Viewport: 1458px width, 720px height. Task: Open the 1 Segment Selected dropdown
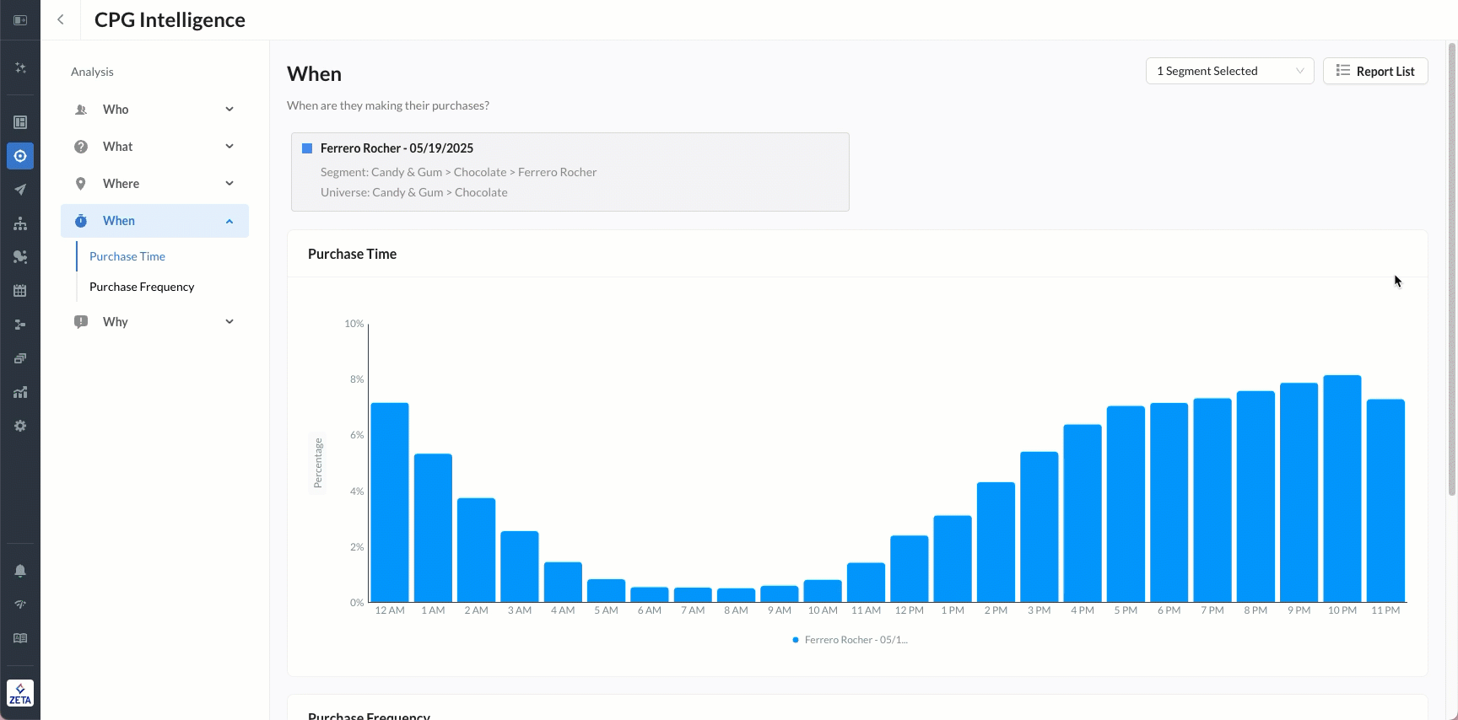coord(1228,71)
